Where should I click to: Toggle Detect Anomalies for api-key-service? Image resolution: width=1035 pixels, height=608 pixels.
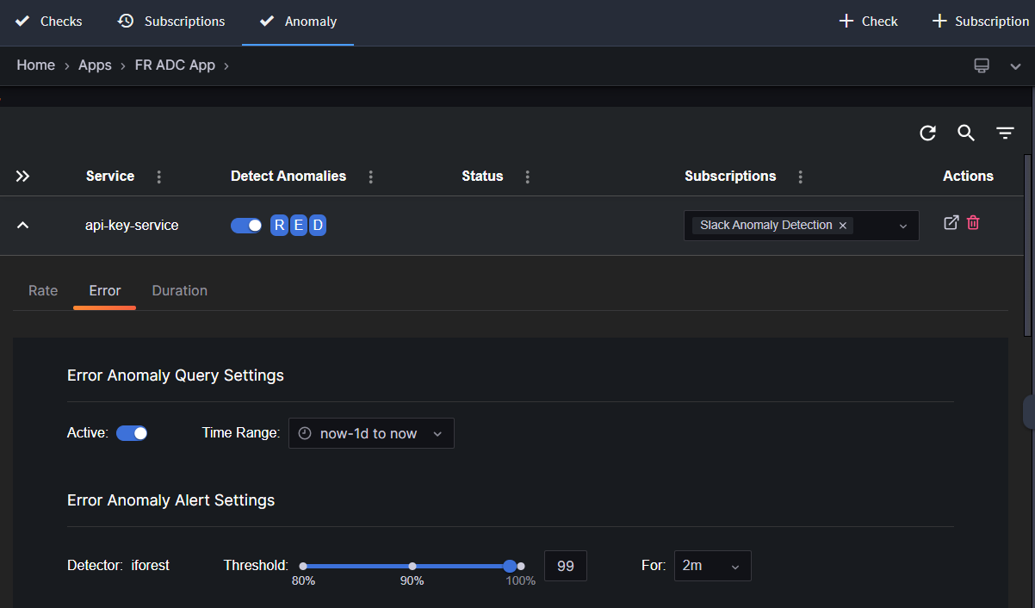pos(246,226)
